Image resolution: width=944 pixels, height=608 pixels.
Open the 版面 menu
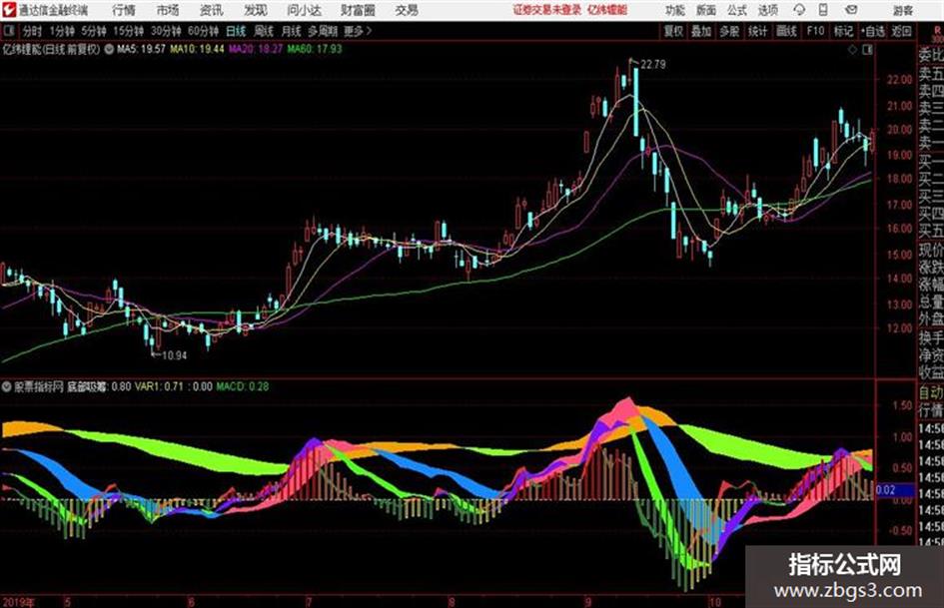(x=706, y=10)
